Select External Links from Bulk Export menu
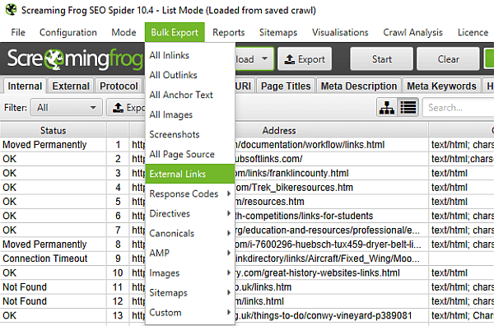494x326 pixels. [190, 174]
